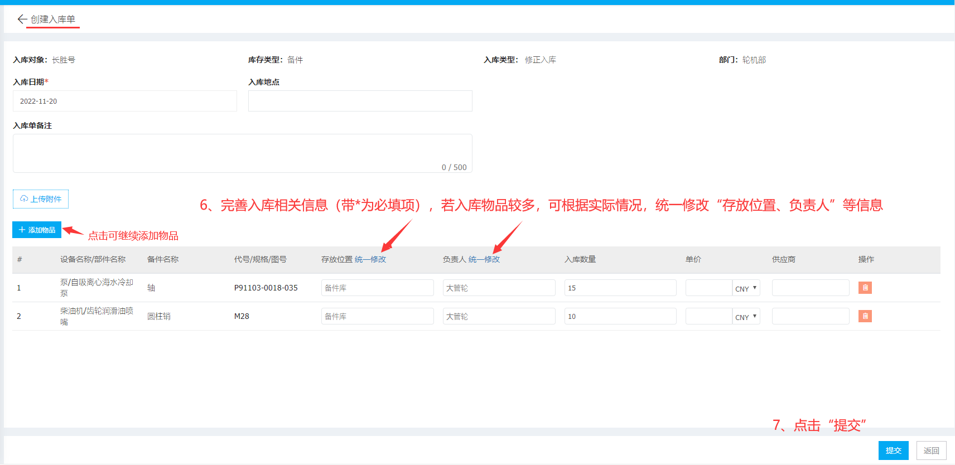Click the 存放位置 field in row 1
Screen dimensions: 955x465
(378, 288)
